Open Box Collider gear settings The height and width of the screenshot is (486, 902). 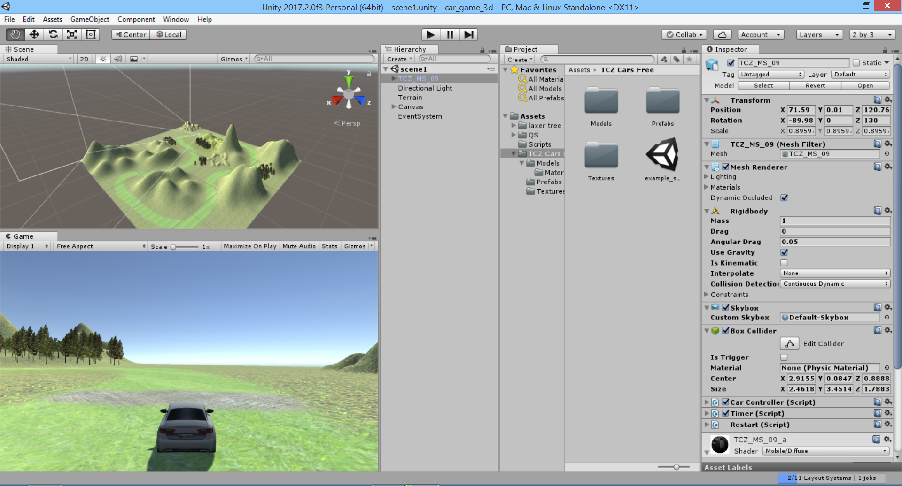[x=888, y=330]
